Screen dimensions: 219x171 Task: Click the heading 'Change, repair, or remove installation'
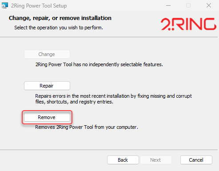pyautogui.click(x=60, y=18)
